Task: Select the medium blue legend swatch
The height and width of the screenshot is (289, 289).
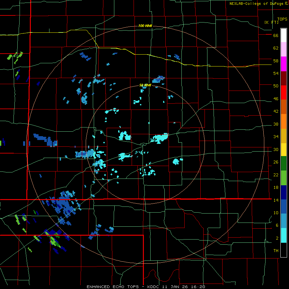Action: pos(284,206)
